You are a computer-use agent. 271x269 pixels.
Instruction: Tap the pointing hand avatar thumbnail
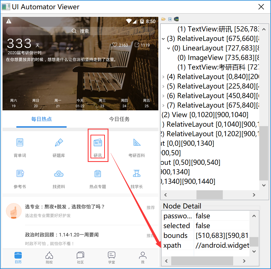(x=14, y=211)
